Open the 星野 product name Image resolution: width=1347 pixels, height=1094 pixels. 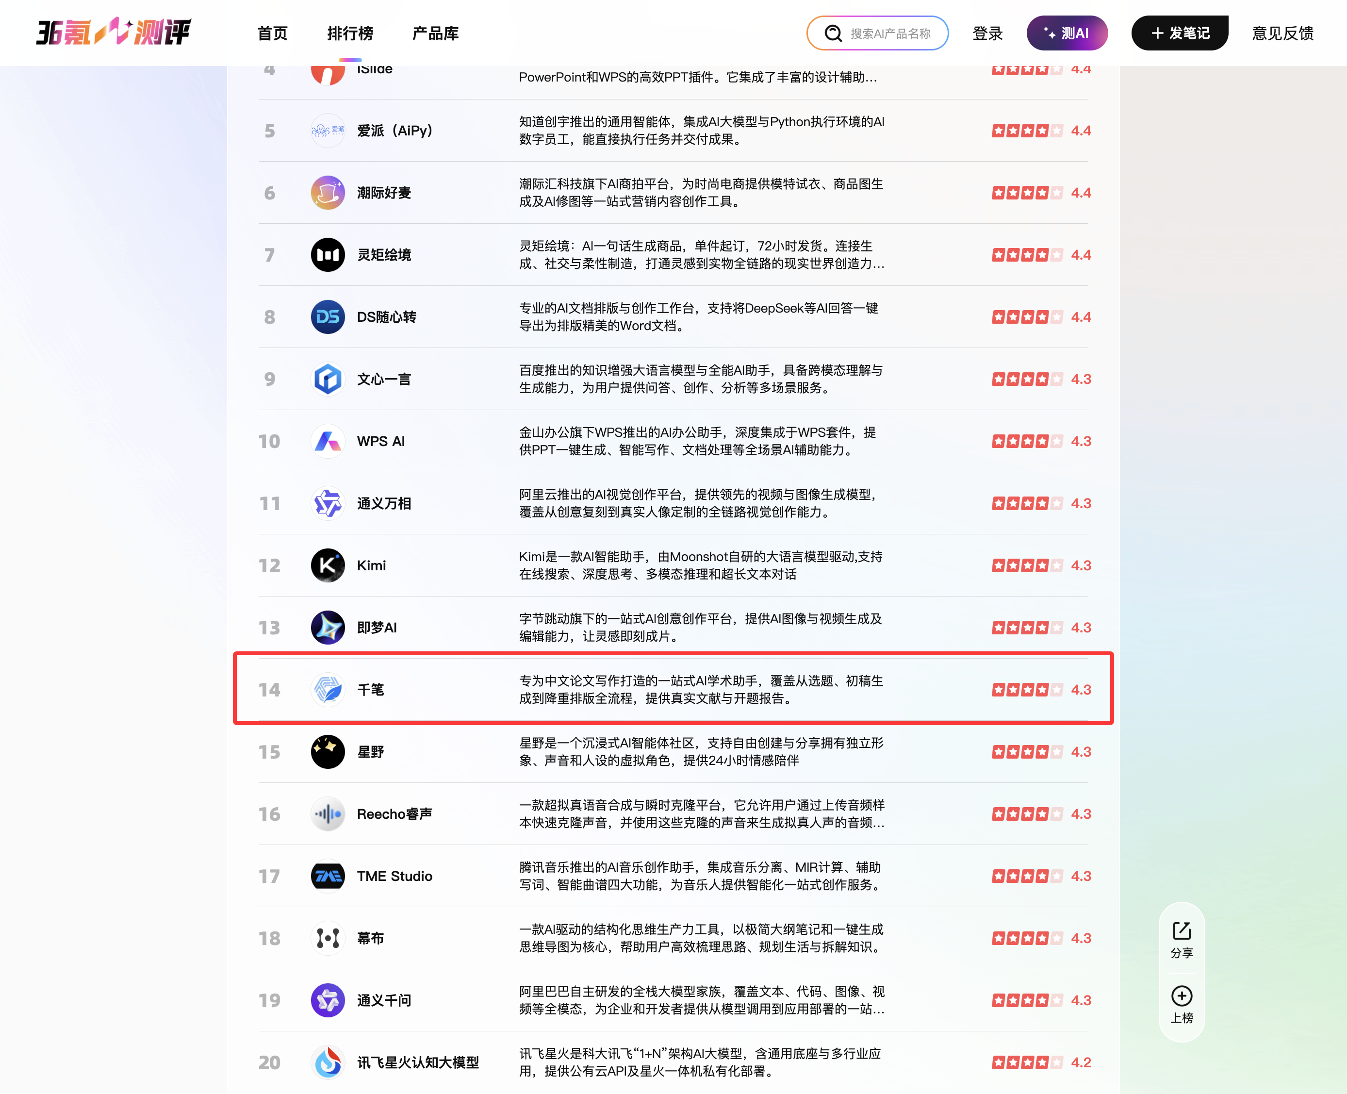(370, 752)
